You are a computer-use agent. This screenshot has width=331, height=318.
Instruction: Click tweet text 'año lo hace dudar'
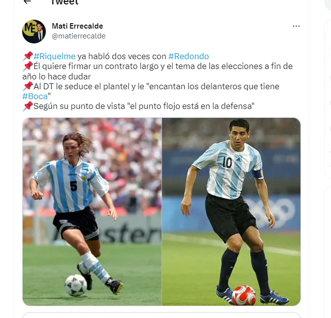point(57,76)
